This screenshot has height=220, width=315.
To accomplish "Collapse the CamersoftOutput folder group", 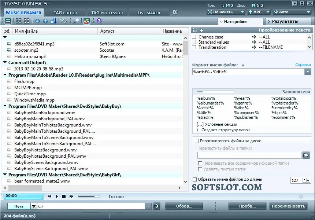I will pos(5,63).
